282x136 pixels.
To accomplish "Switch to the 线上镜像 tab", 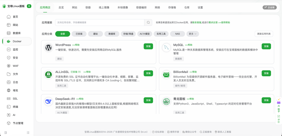I will pyautogui.click(x=104, y=8).
